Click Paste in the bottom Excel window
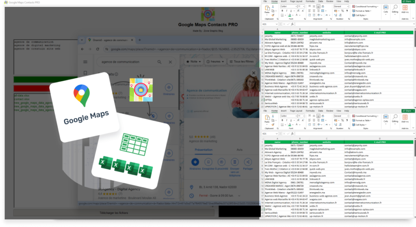The image size is (416, 227). pos(267,119)
